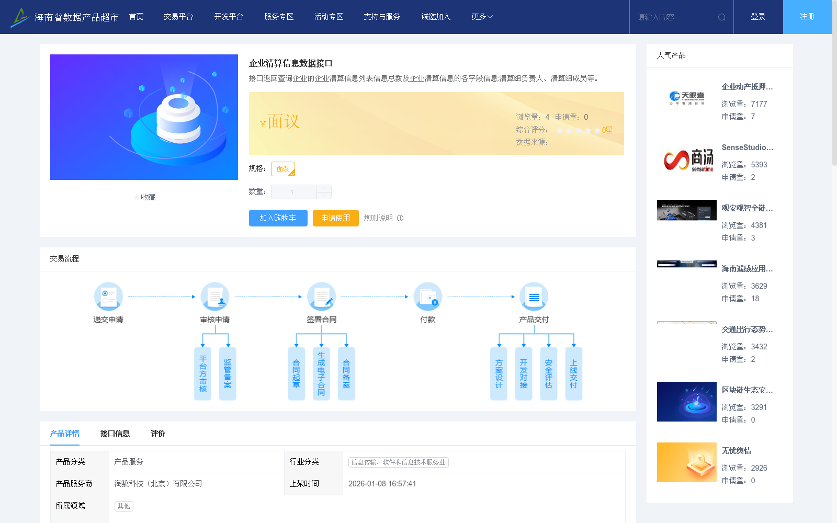The image size is (837, 523).
Task: Open the 规则说明 link
Action: click(378, 218)
